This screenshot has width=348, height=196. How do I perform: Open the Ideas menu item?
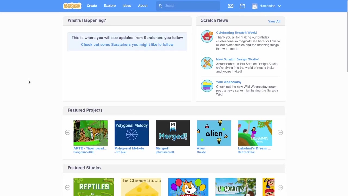(x=127, y=6)
